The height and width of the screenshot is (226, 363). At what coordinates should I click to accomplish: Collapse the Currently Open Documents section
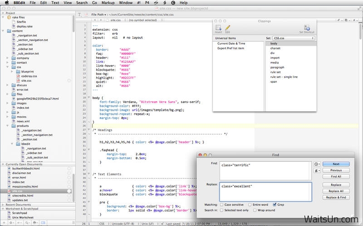click(3, 165)
